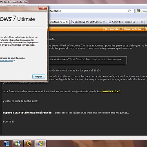Open the Google search engine selector icon

click(x=138, y=11)
